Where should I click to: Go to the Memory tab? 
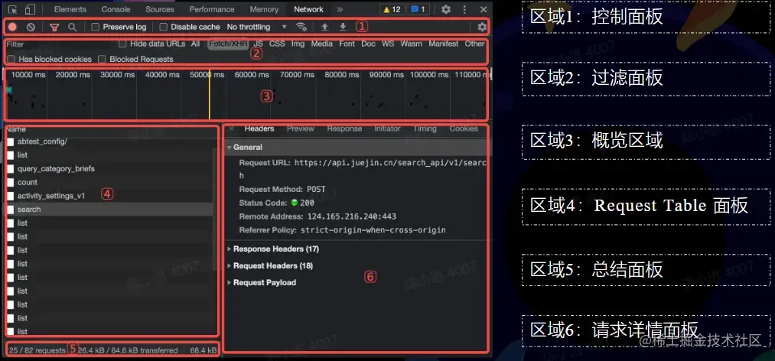coord(264,9)
